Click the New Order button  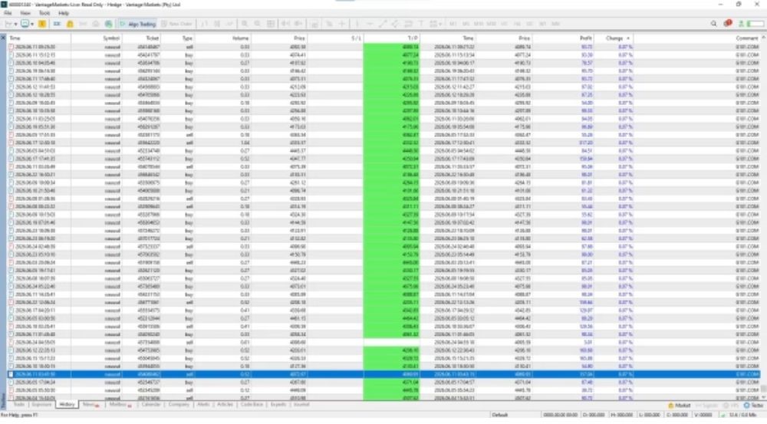(x=176, y=24)
